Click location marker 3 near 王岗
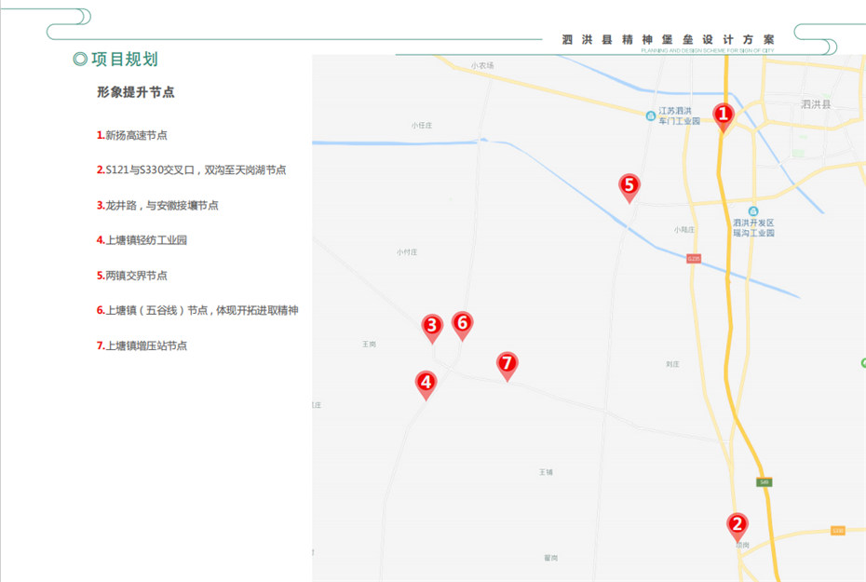Screen dimensions: 866x582 click(x=431, y=326)
